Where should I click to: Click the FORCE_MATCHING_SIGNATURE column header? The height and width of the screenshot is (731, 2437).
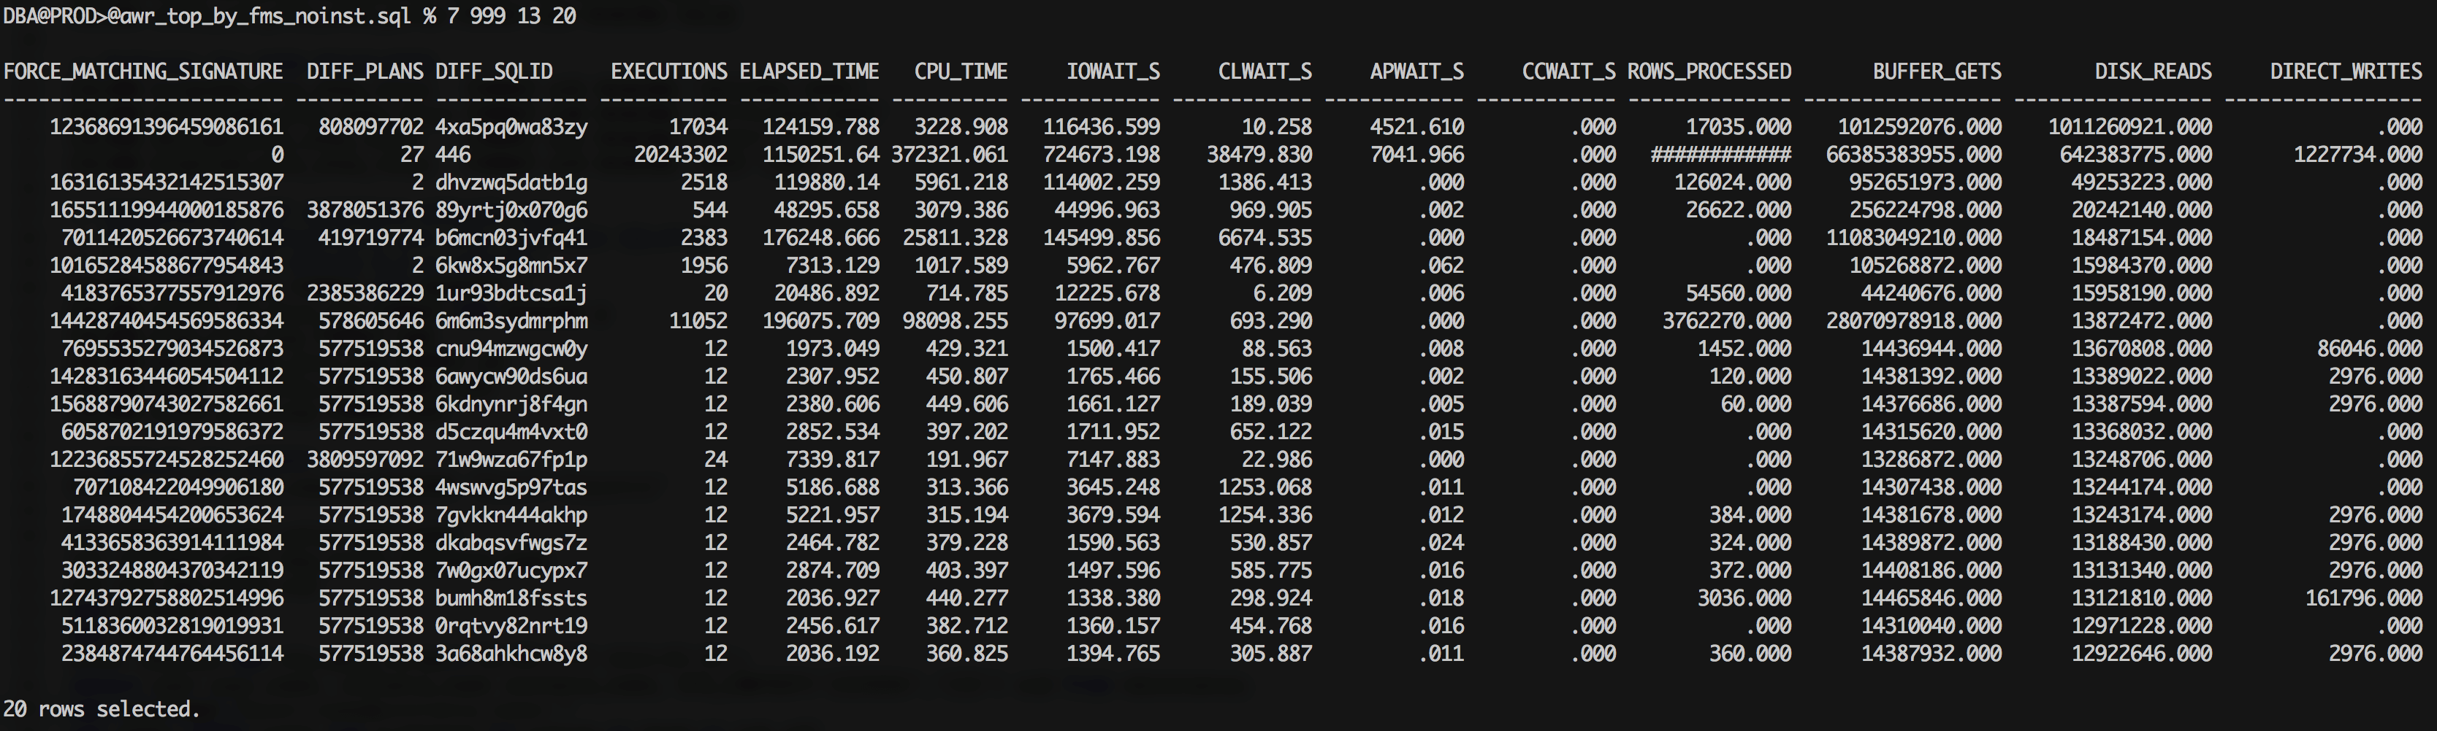[143, 71]
